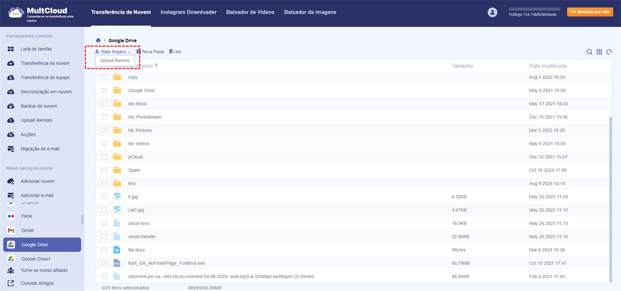The width and height of the screenshot is (621, 291).
Task: Create Nova Pasta
Action: [x=150, y=52]
